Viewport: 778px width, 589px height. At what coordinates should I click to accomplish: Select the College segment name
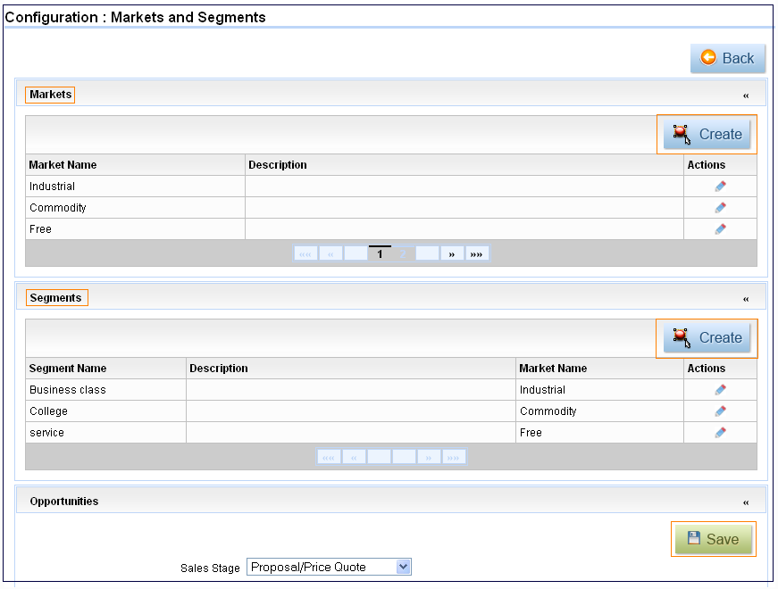point(48,411)
